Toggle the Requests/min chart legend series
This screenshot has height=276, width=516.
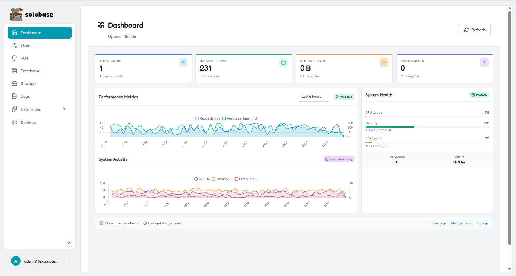pos(207,118)
